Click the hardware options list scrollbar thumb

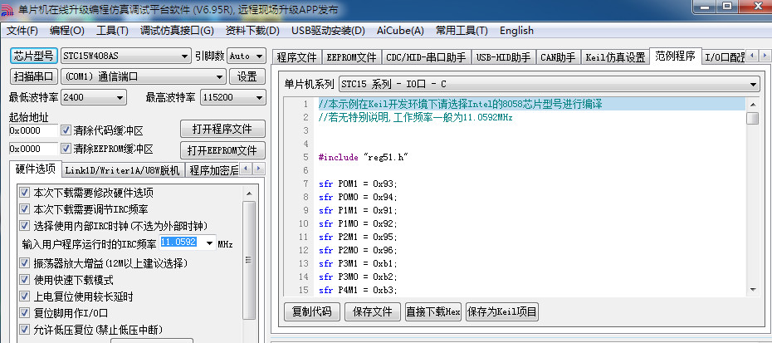(249, 260)
